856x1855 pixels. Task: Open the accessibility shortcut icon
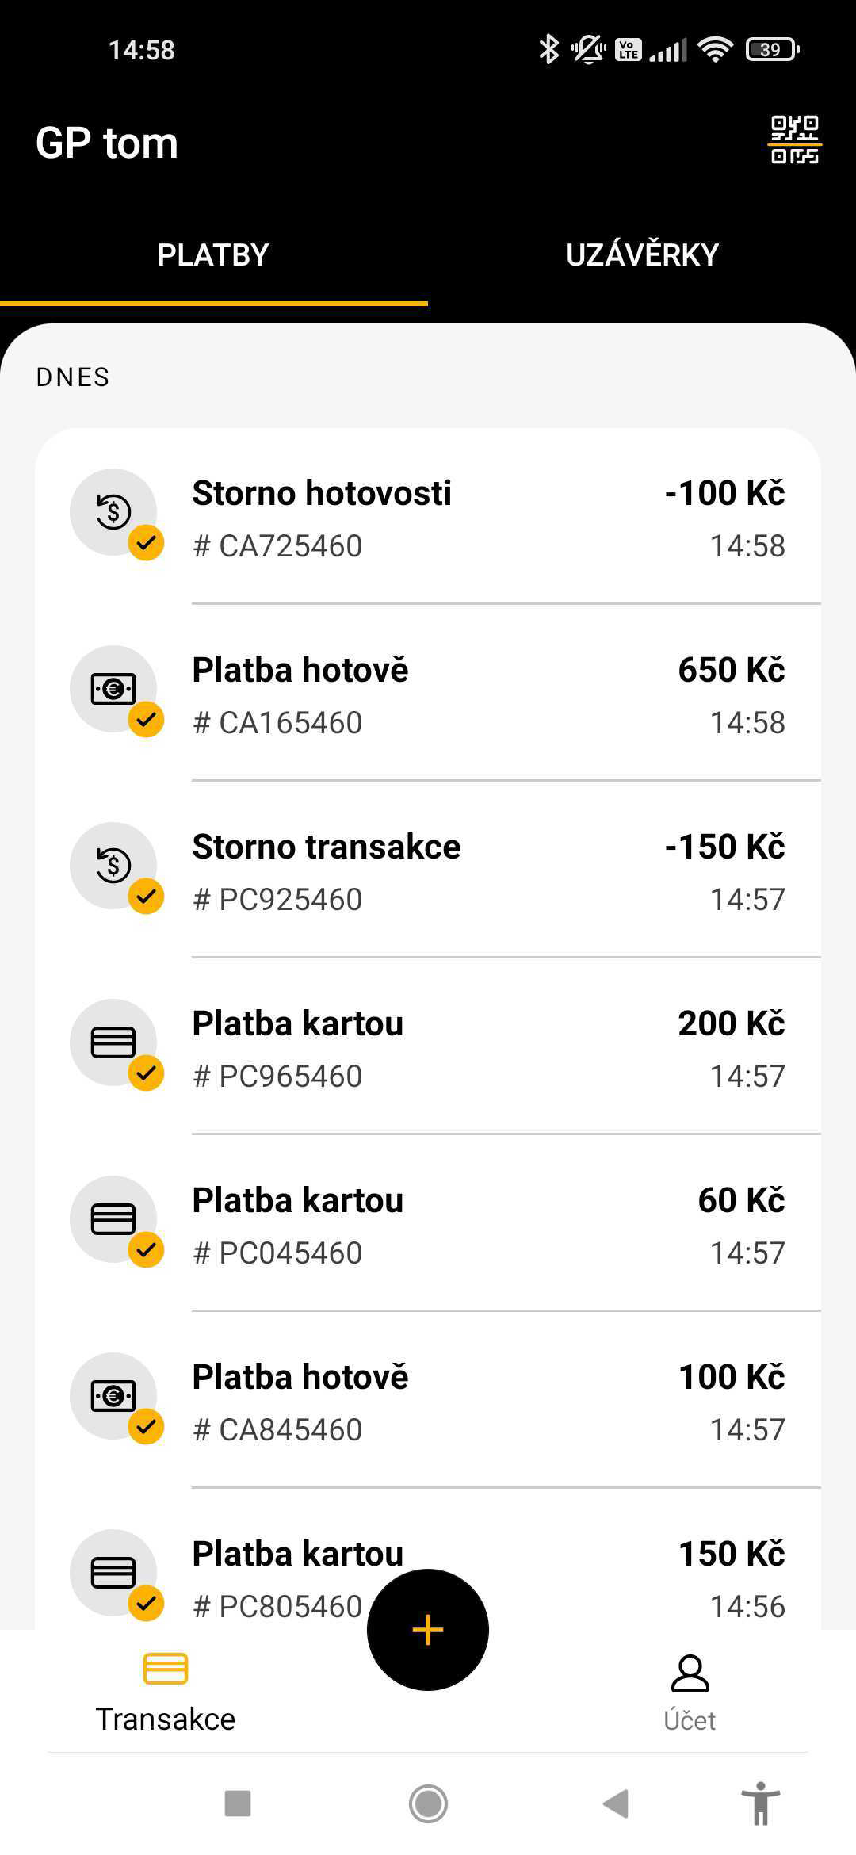pos(760,1803)
